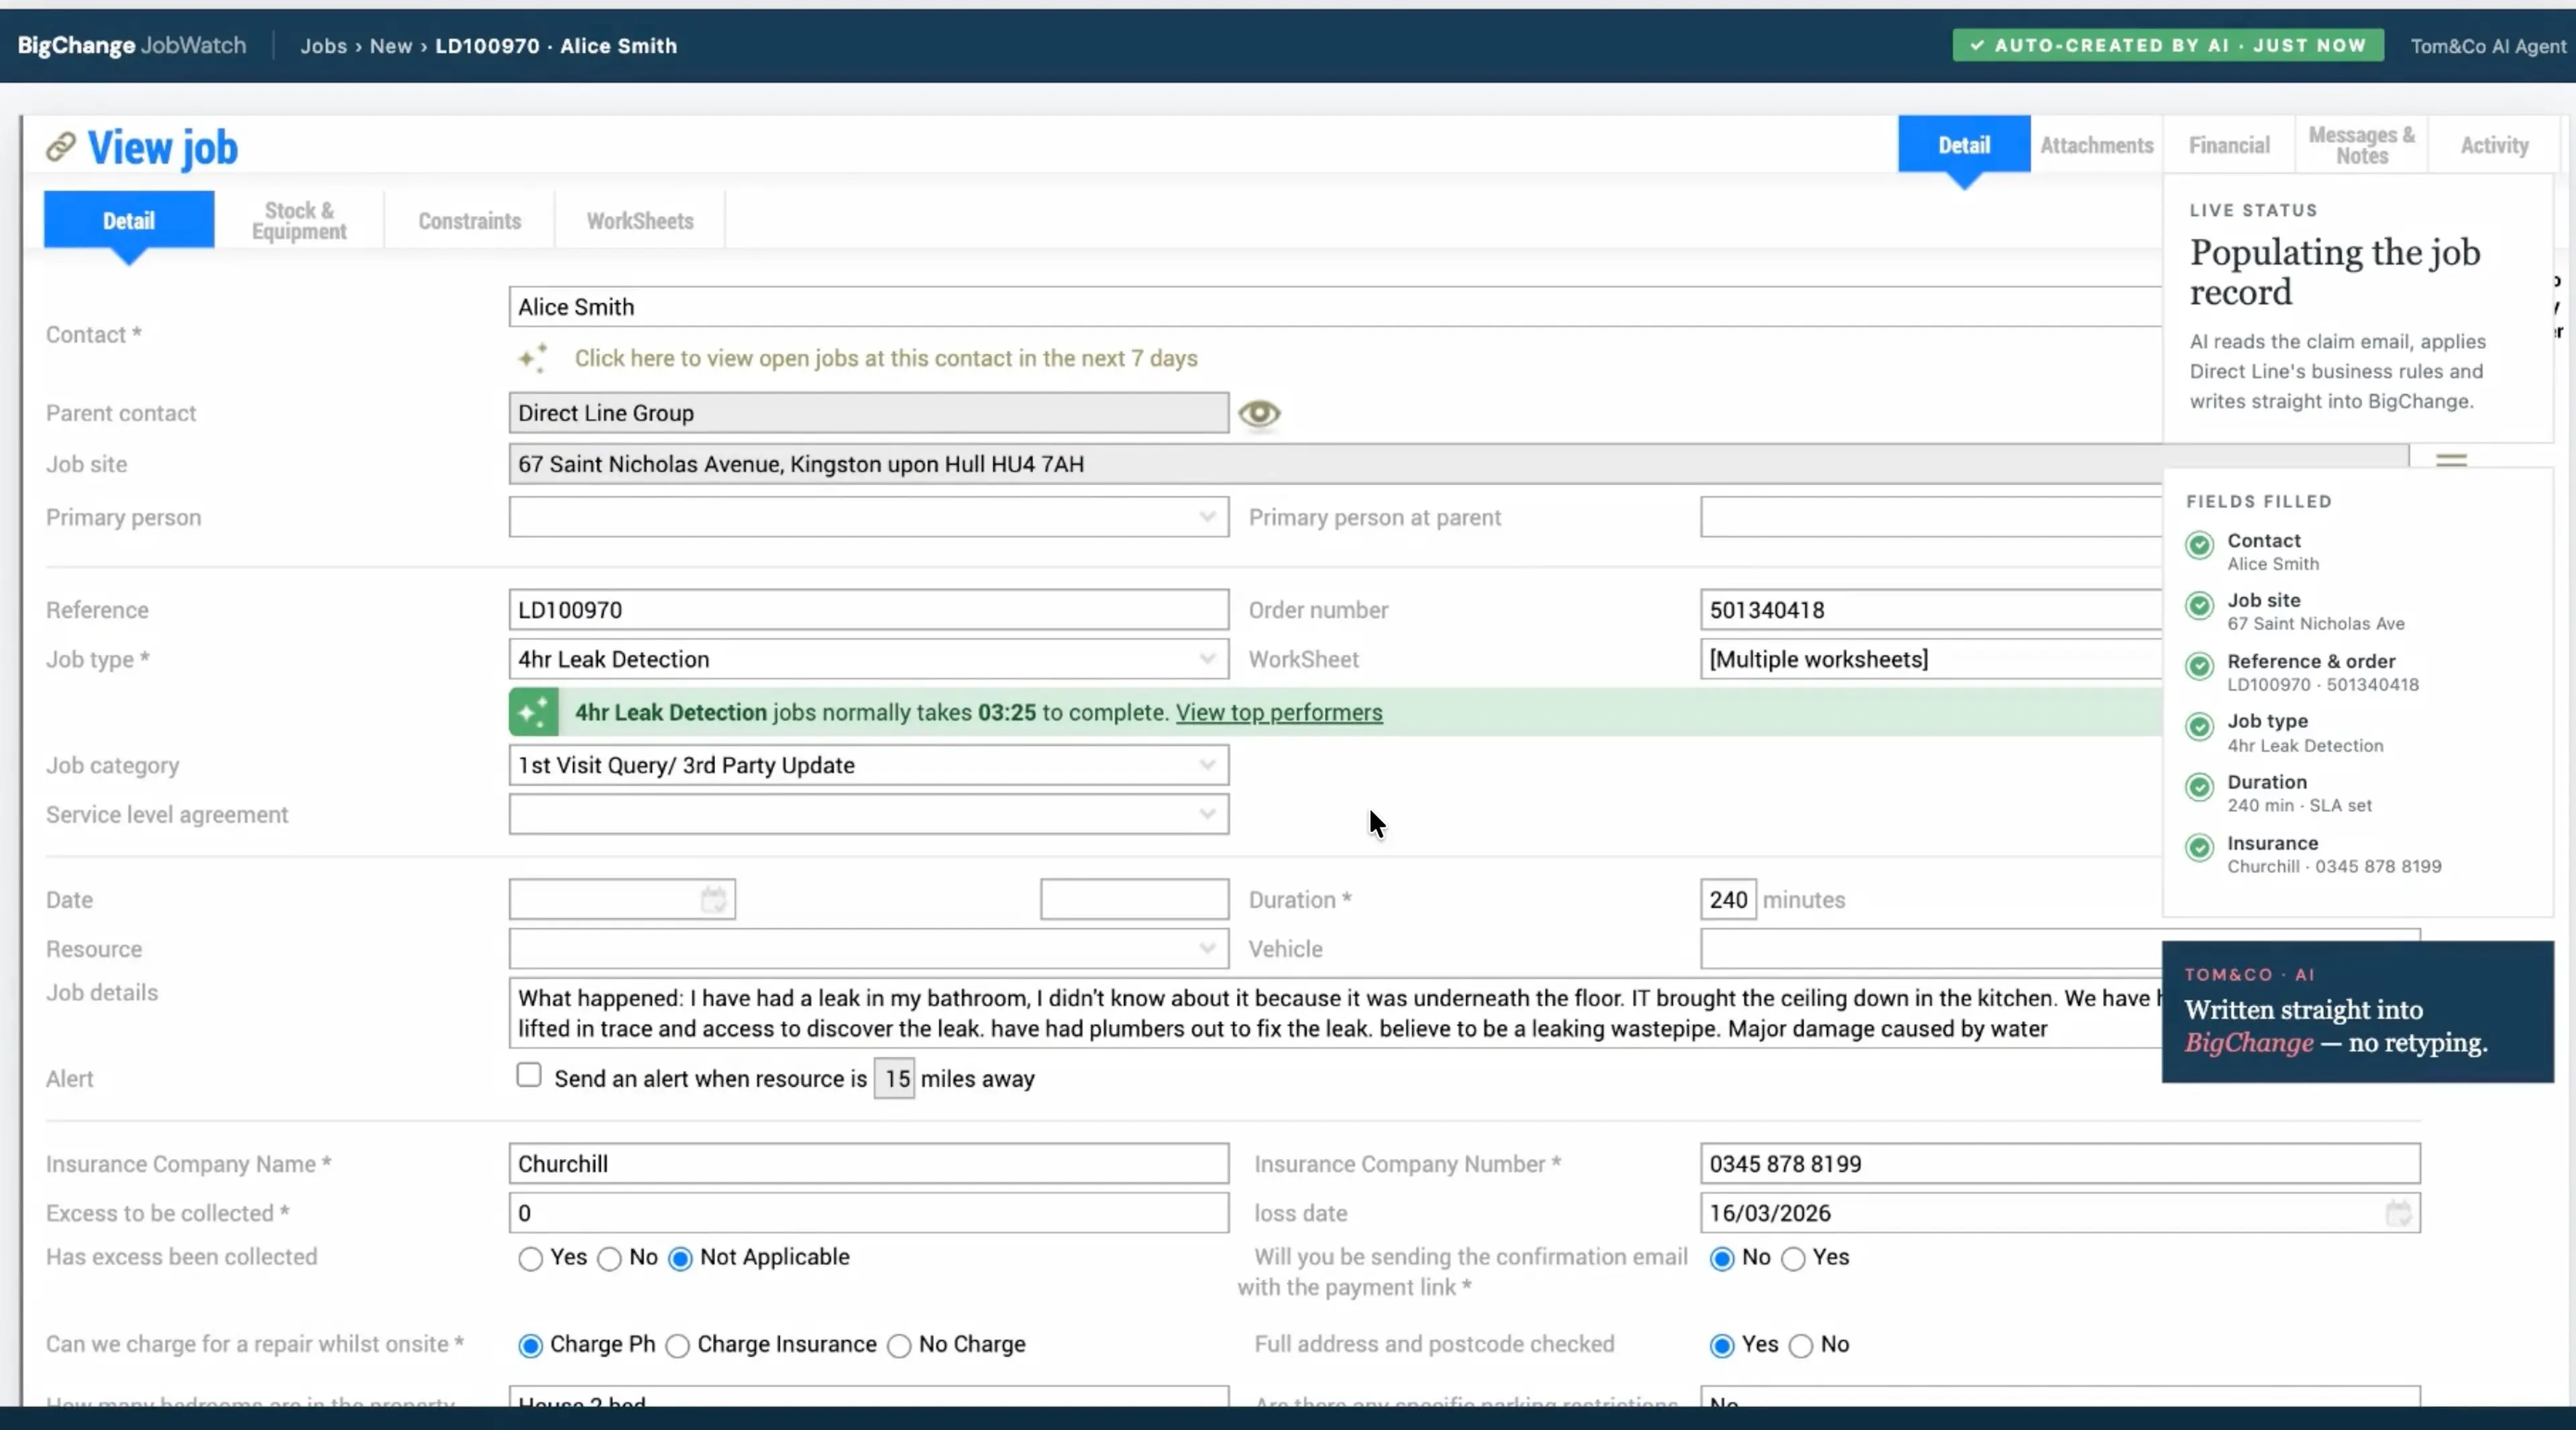The height and width of the screenshot is (1430, 2576).
Task: Click the sparkle icon beside open jobs link
Action: pos(533,358)
